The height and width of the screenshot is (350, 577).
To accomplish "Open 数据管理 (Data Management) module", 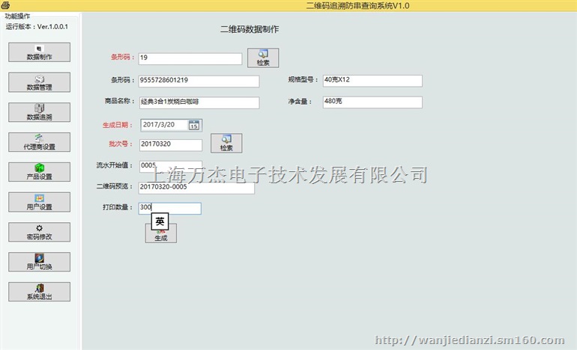I will [x=39, y=82].
